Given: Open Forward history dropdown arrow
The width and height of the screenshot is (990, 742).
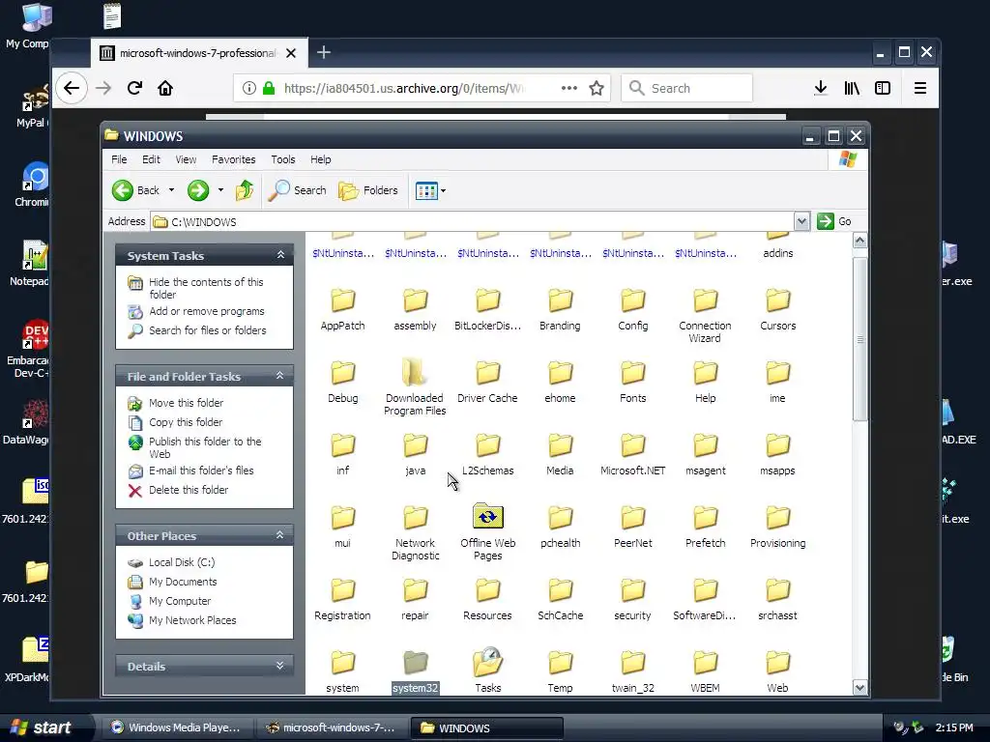Looking at the screenshot, I should [x=220, y=190].
